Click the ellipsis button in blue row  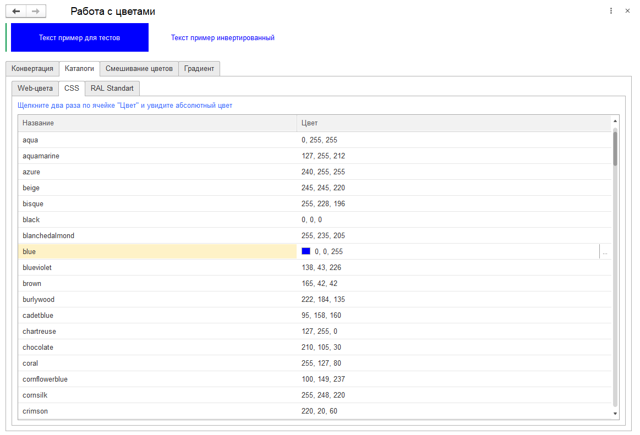(x=605, y=252)
